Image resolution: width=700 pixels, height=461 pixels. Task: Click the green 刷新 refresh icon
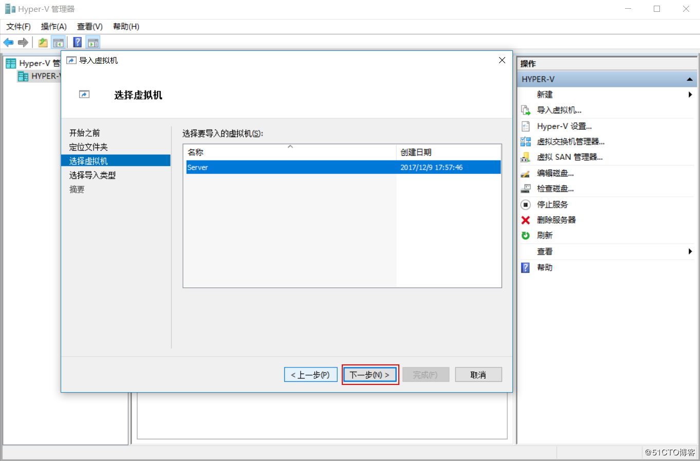tap(526, 235)
